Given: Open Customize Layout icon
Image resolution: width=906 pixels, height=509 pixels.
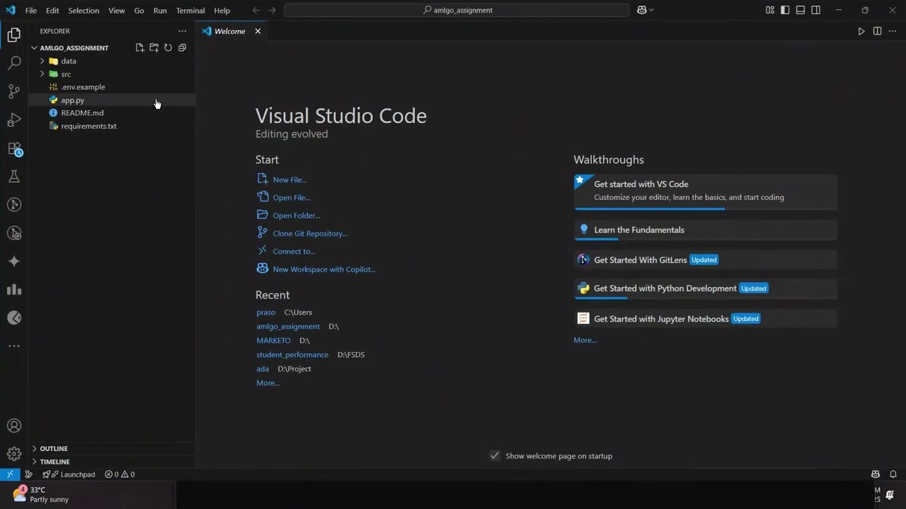Looking at the screenshot, I should (770, 10).
